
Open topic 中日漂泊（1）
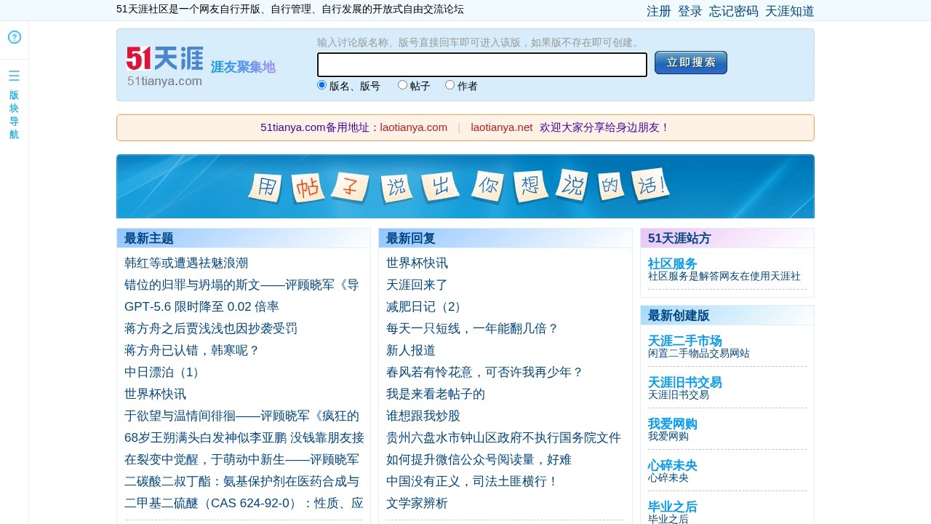164,372
